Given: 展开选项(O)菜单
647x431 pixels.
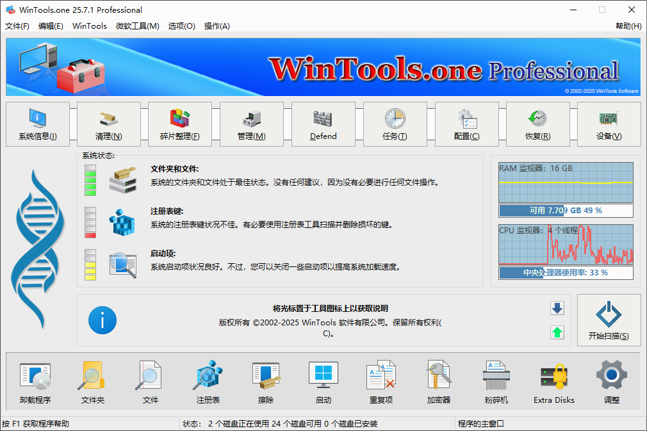Looking at the screenshot, I should pos(181,26).
